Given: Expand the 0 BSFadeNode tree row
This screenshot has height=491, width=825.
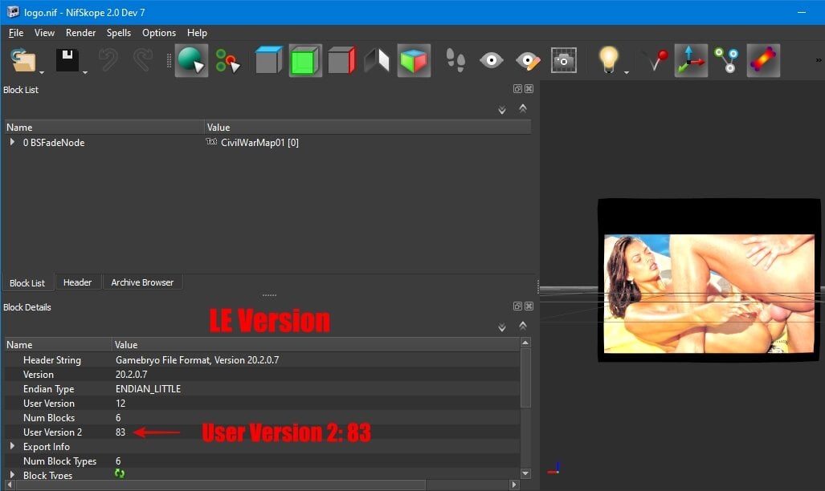Looking at the screenshot, I should point(11,142).
